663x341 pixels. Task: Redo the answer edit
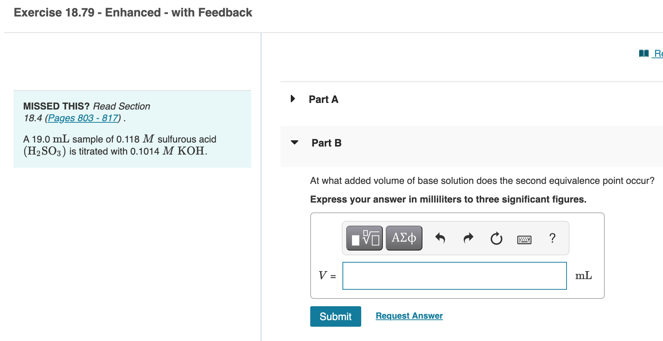click(x=468, y=238)
